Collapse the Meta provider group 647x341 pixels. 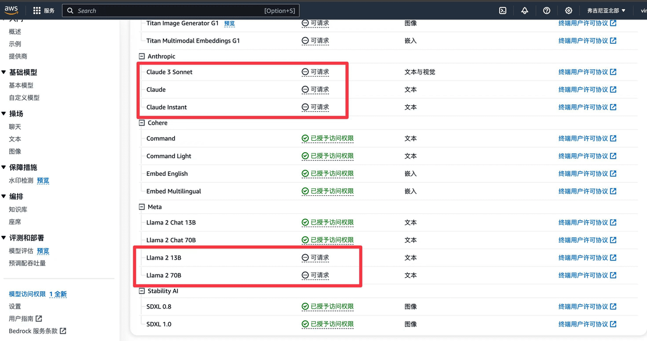[x=142, y=207]
